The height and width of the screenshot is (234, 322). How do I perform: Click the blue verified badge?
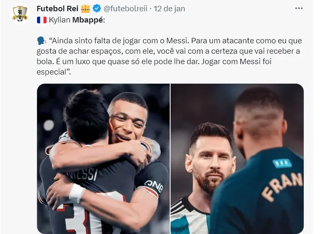click(97, 9)
